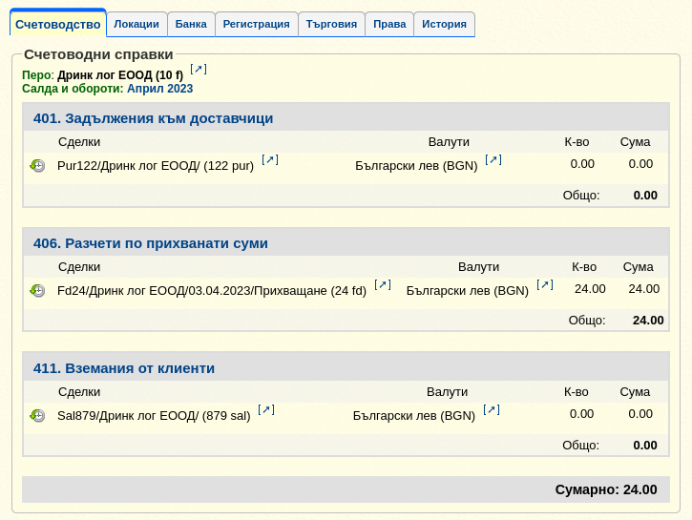This screenshot has height=520, width=692.
Task: Open external link beside BGN in section 401
Action: pos(493,159)
